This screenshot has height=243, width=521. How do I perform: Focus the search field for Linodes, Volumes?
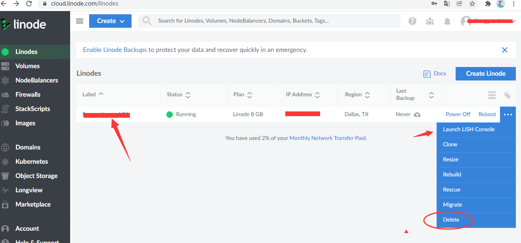pos(269,21)
